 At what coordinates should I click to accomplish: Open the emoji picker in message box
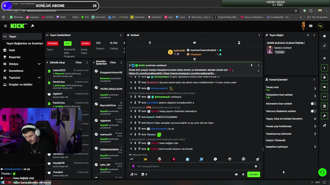pyautogui.click(x=256, y=166)
